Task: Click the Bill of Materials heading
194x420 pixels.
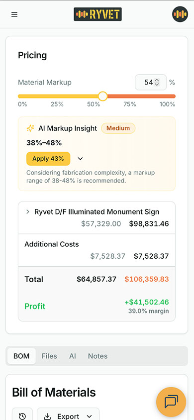Action: [54, 393]
